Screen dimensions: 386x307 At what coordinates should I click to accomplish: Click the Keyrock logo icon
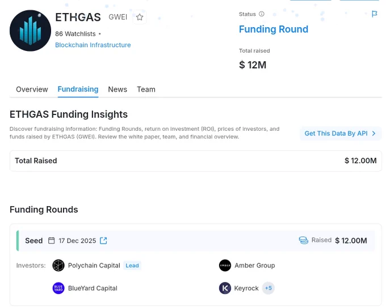pos(225,288)
